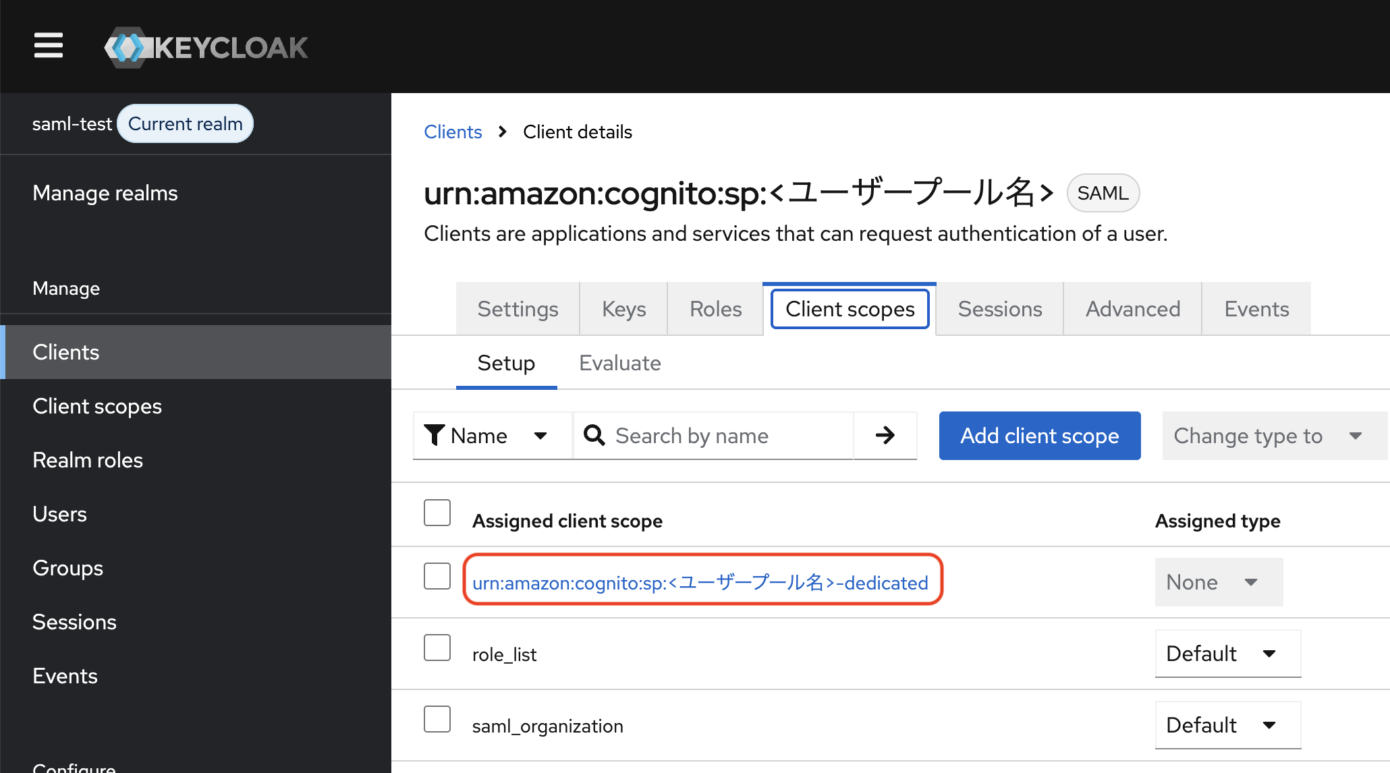Change saml_organization assigned type dropdown
This screenshot has height=773, width=1390.
(1228, 725)
